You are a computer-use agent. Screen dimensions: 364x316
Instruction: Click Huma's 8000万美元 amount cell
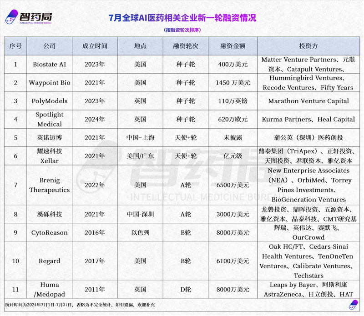[x=233, y=289]
